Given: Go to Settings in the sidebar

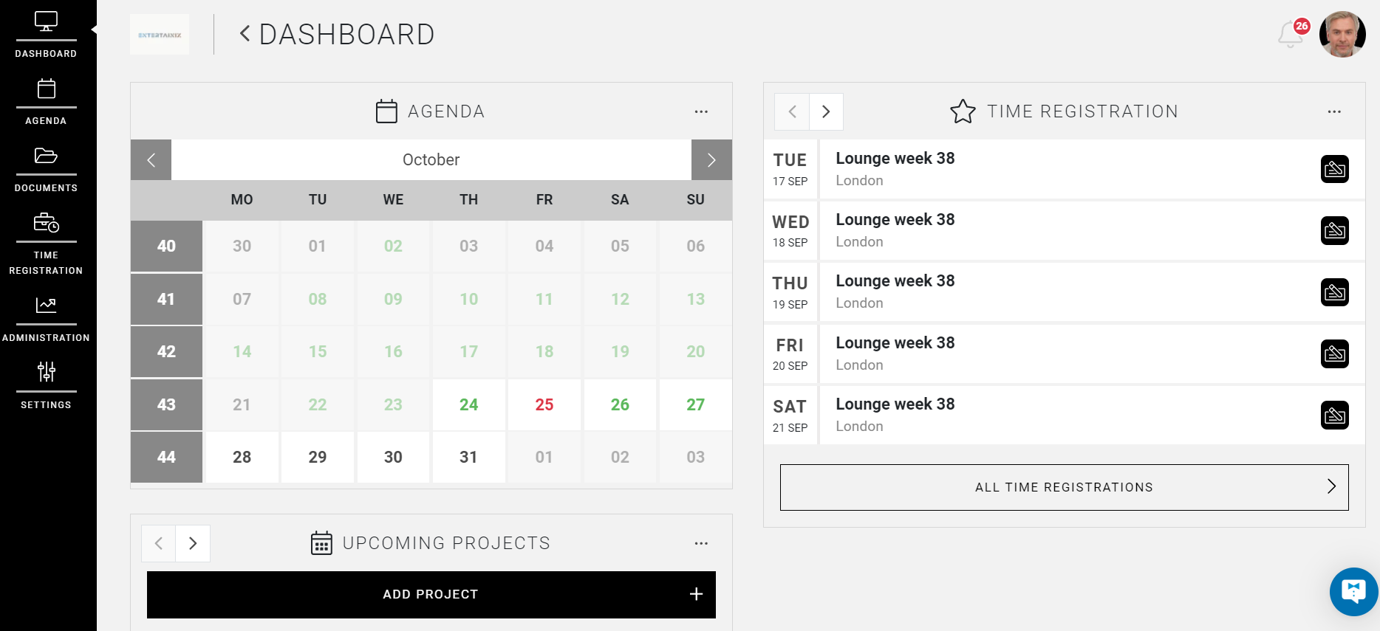Looking at the screenshot, I should click(46, 385).
